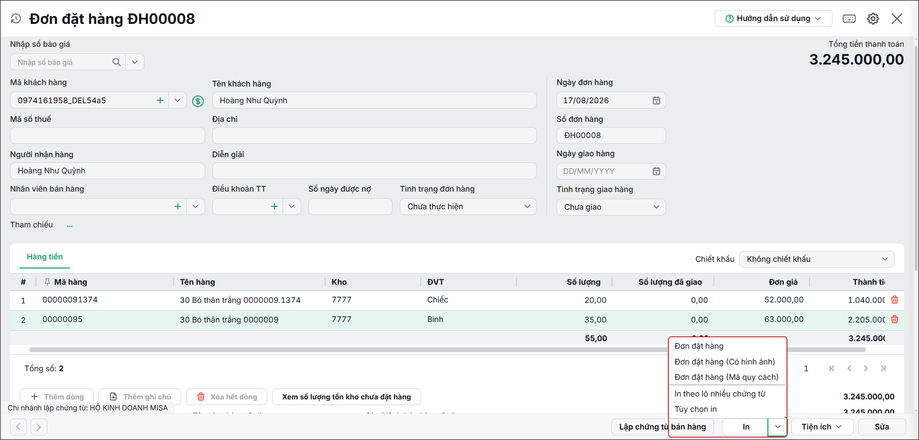Viewport: 919px width, 440px height.
Task: Select In theo lô nhiều chứng từ
Action: pos(720,394)
